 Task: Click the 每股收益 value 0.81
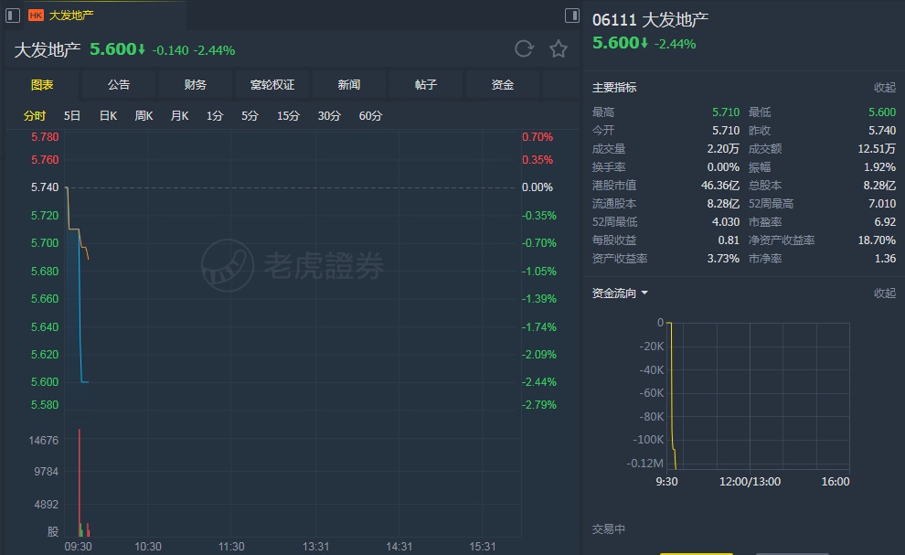pos(729,240)
